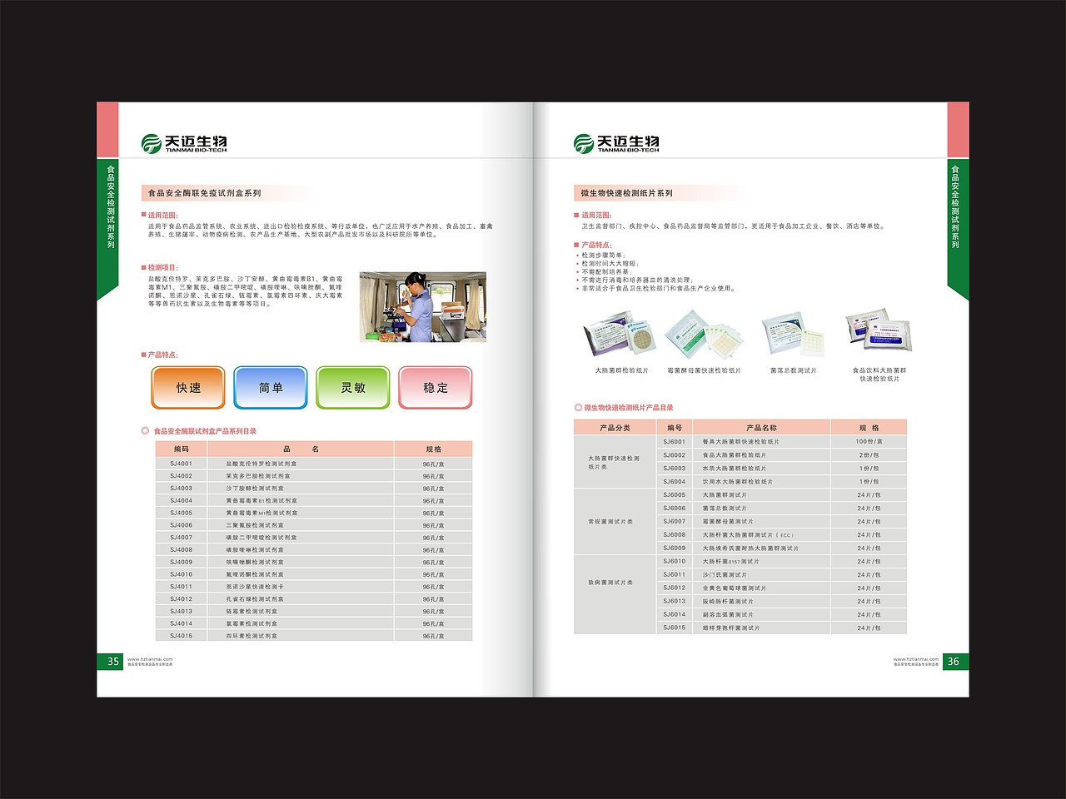
Task: Click the red 适用范围 marker on the left page
Action: pyautogui.click(x=144, y=212)
